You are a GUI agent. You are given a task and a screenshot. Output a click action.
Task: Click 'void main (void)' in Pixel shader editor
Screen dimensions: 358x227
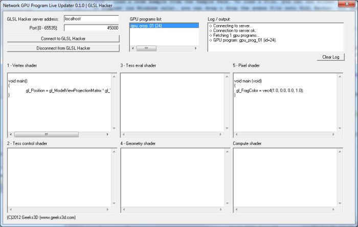tap(248, 81)
